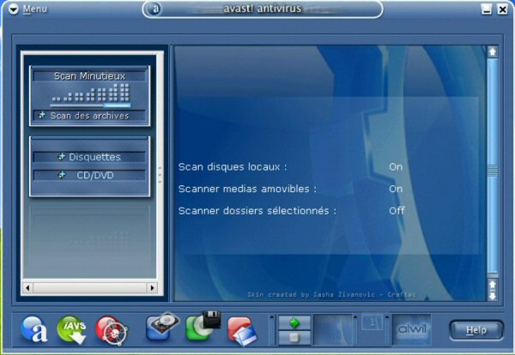Click the stop scan square button
The height and width of the screenshot is (355, 515).
(294, 338)
